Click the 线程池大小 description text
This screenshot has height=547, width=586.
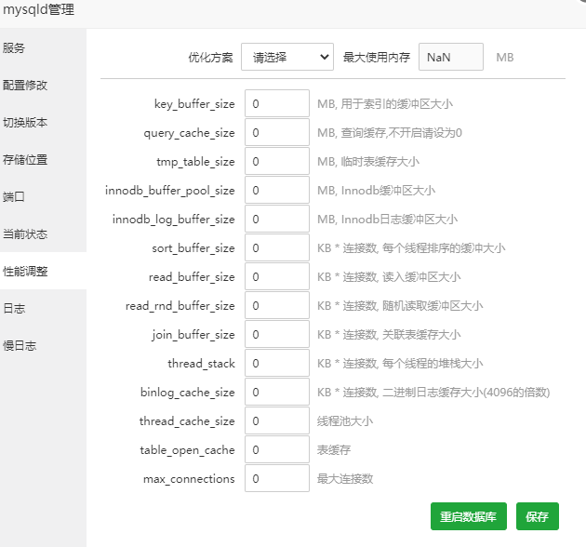345,421
